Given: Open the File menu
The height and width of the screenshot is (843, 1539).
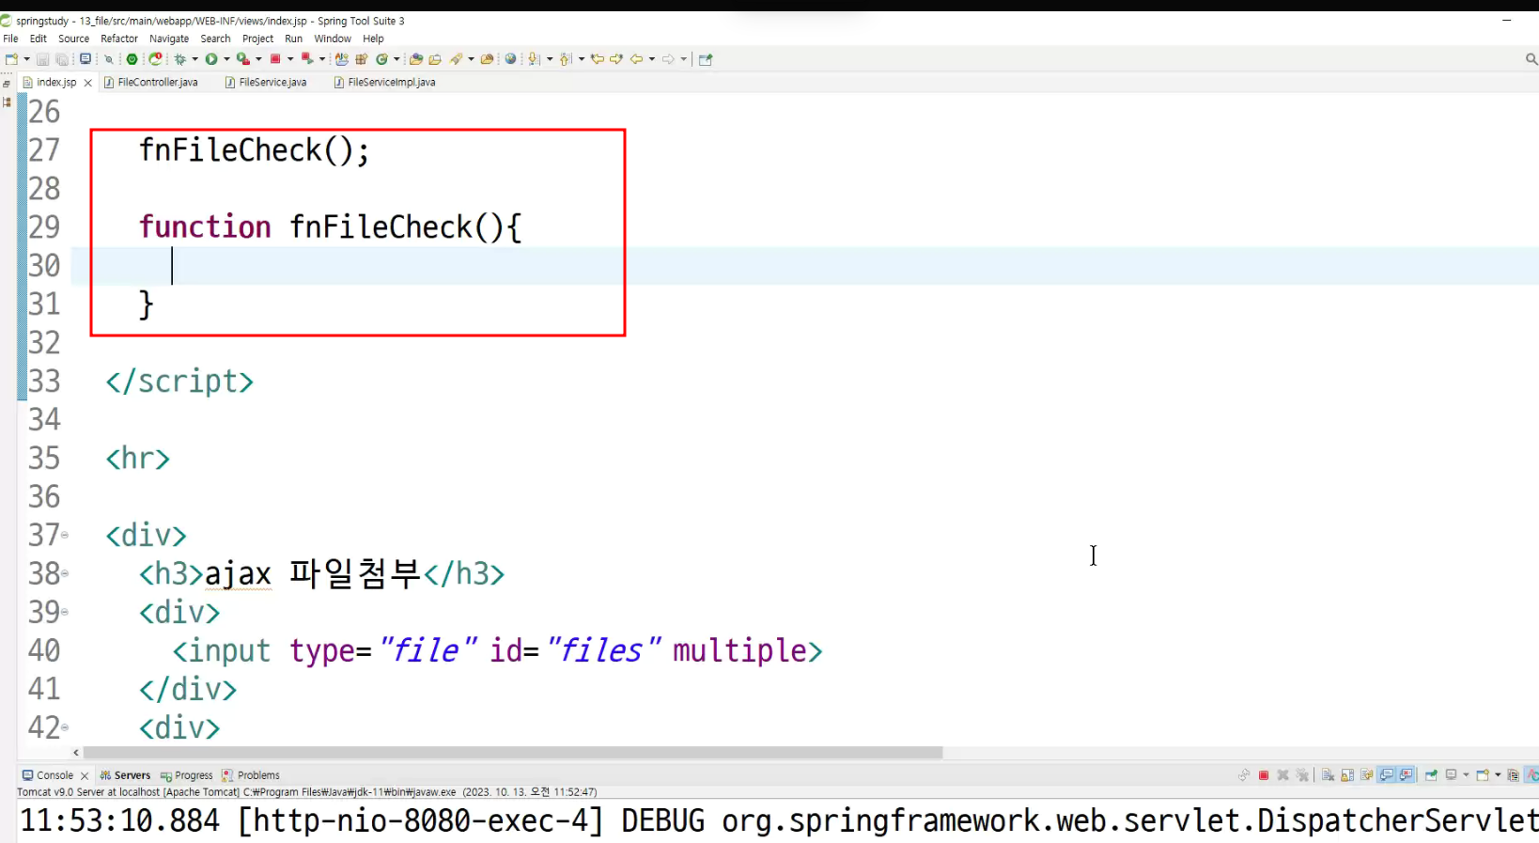Looking at the screenshot, I should (x=11, y=39).
